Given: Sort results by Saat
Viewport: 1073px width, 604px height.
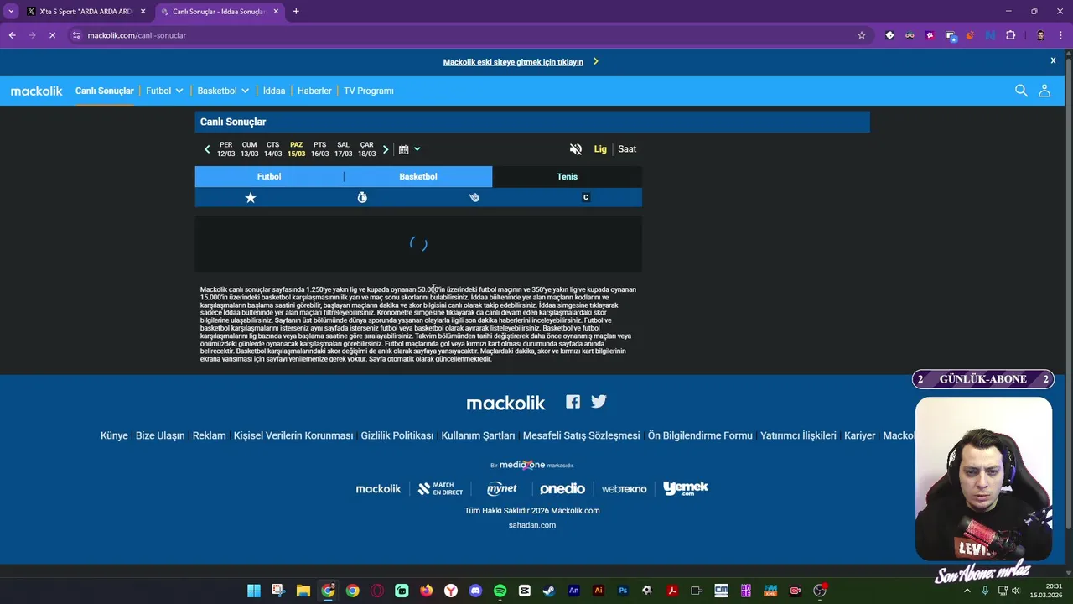Looking at the screenshot, I should pyautogui.click(x=627, y=149).
